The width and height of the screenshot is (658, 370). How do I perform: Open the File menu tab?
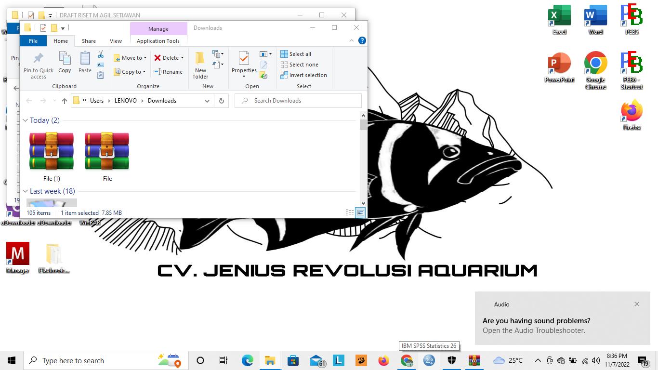tap(33, 41)
